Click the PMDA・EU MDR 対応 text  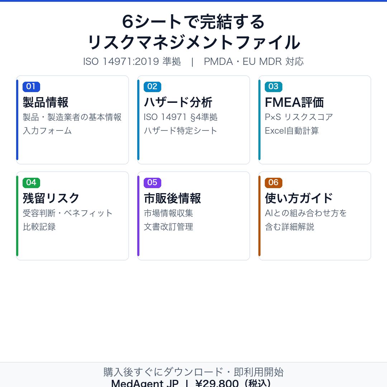[x=254, y=62]
